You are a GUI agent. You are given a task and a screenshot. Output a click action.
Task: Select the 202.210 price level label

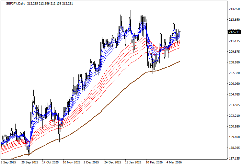click(x=234, y=116)
